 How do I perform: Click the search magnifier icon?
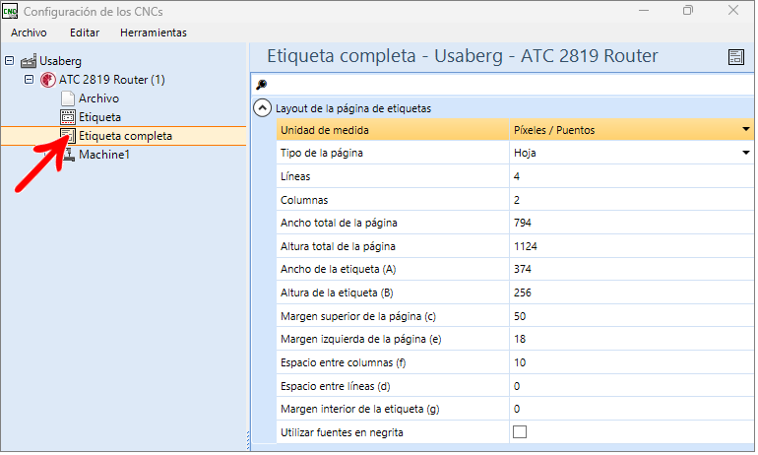[x=261, y=85]
